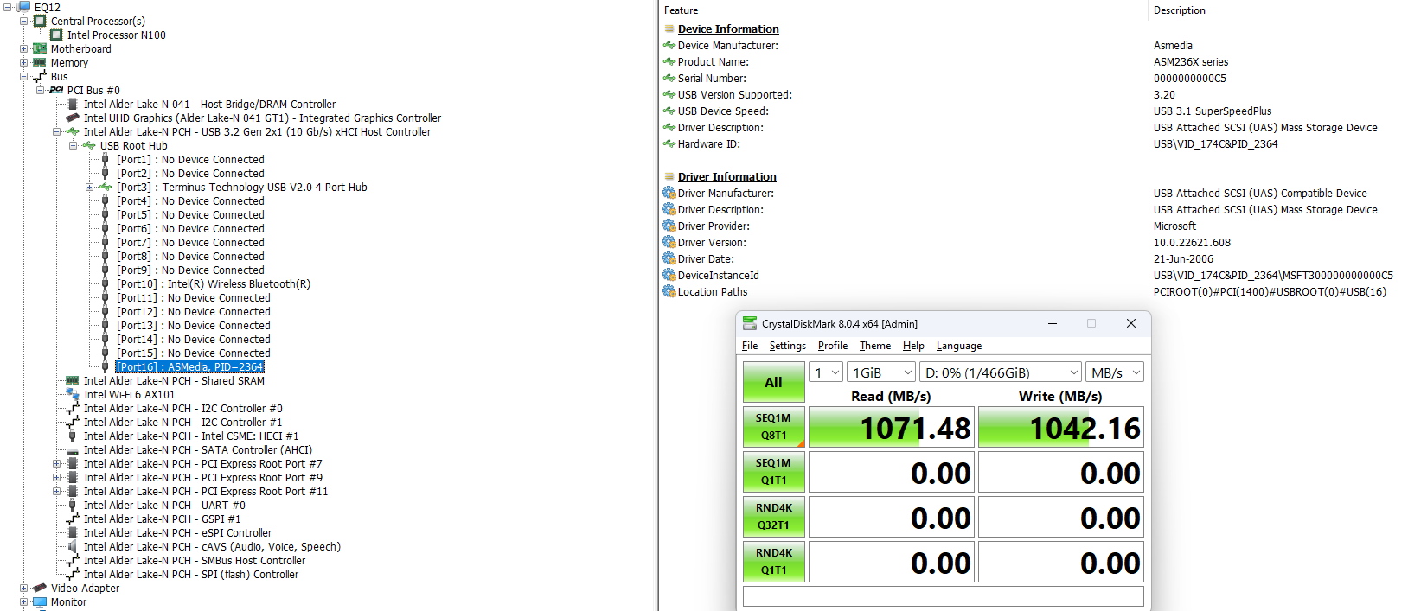The image size is (1408, 611).
Task: Open the Theme menu in CrystalDiskMark
Action: 875,346
